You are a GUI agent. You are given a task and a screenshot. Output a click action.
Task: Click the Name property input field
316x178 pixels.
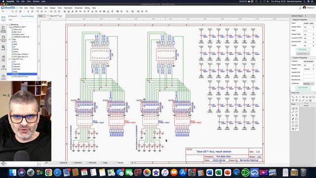[x=309, y=23]
